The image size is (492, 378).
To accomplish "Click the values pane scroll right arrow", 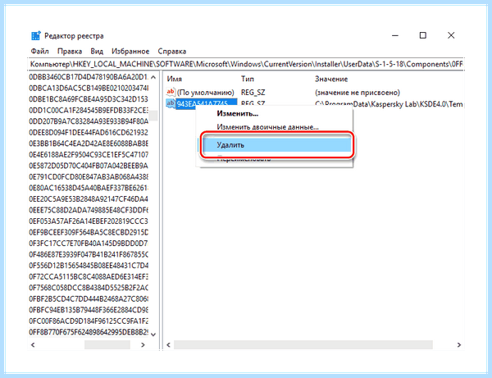I will tap(459, 344).
